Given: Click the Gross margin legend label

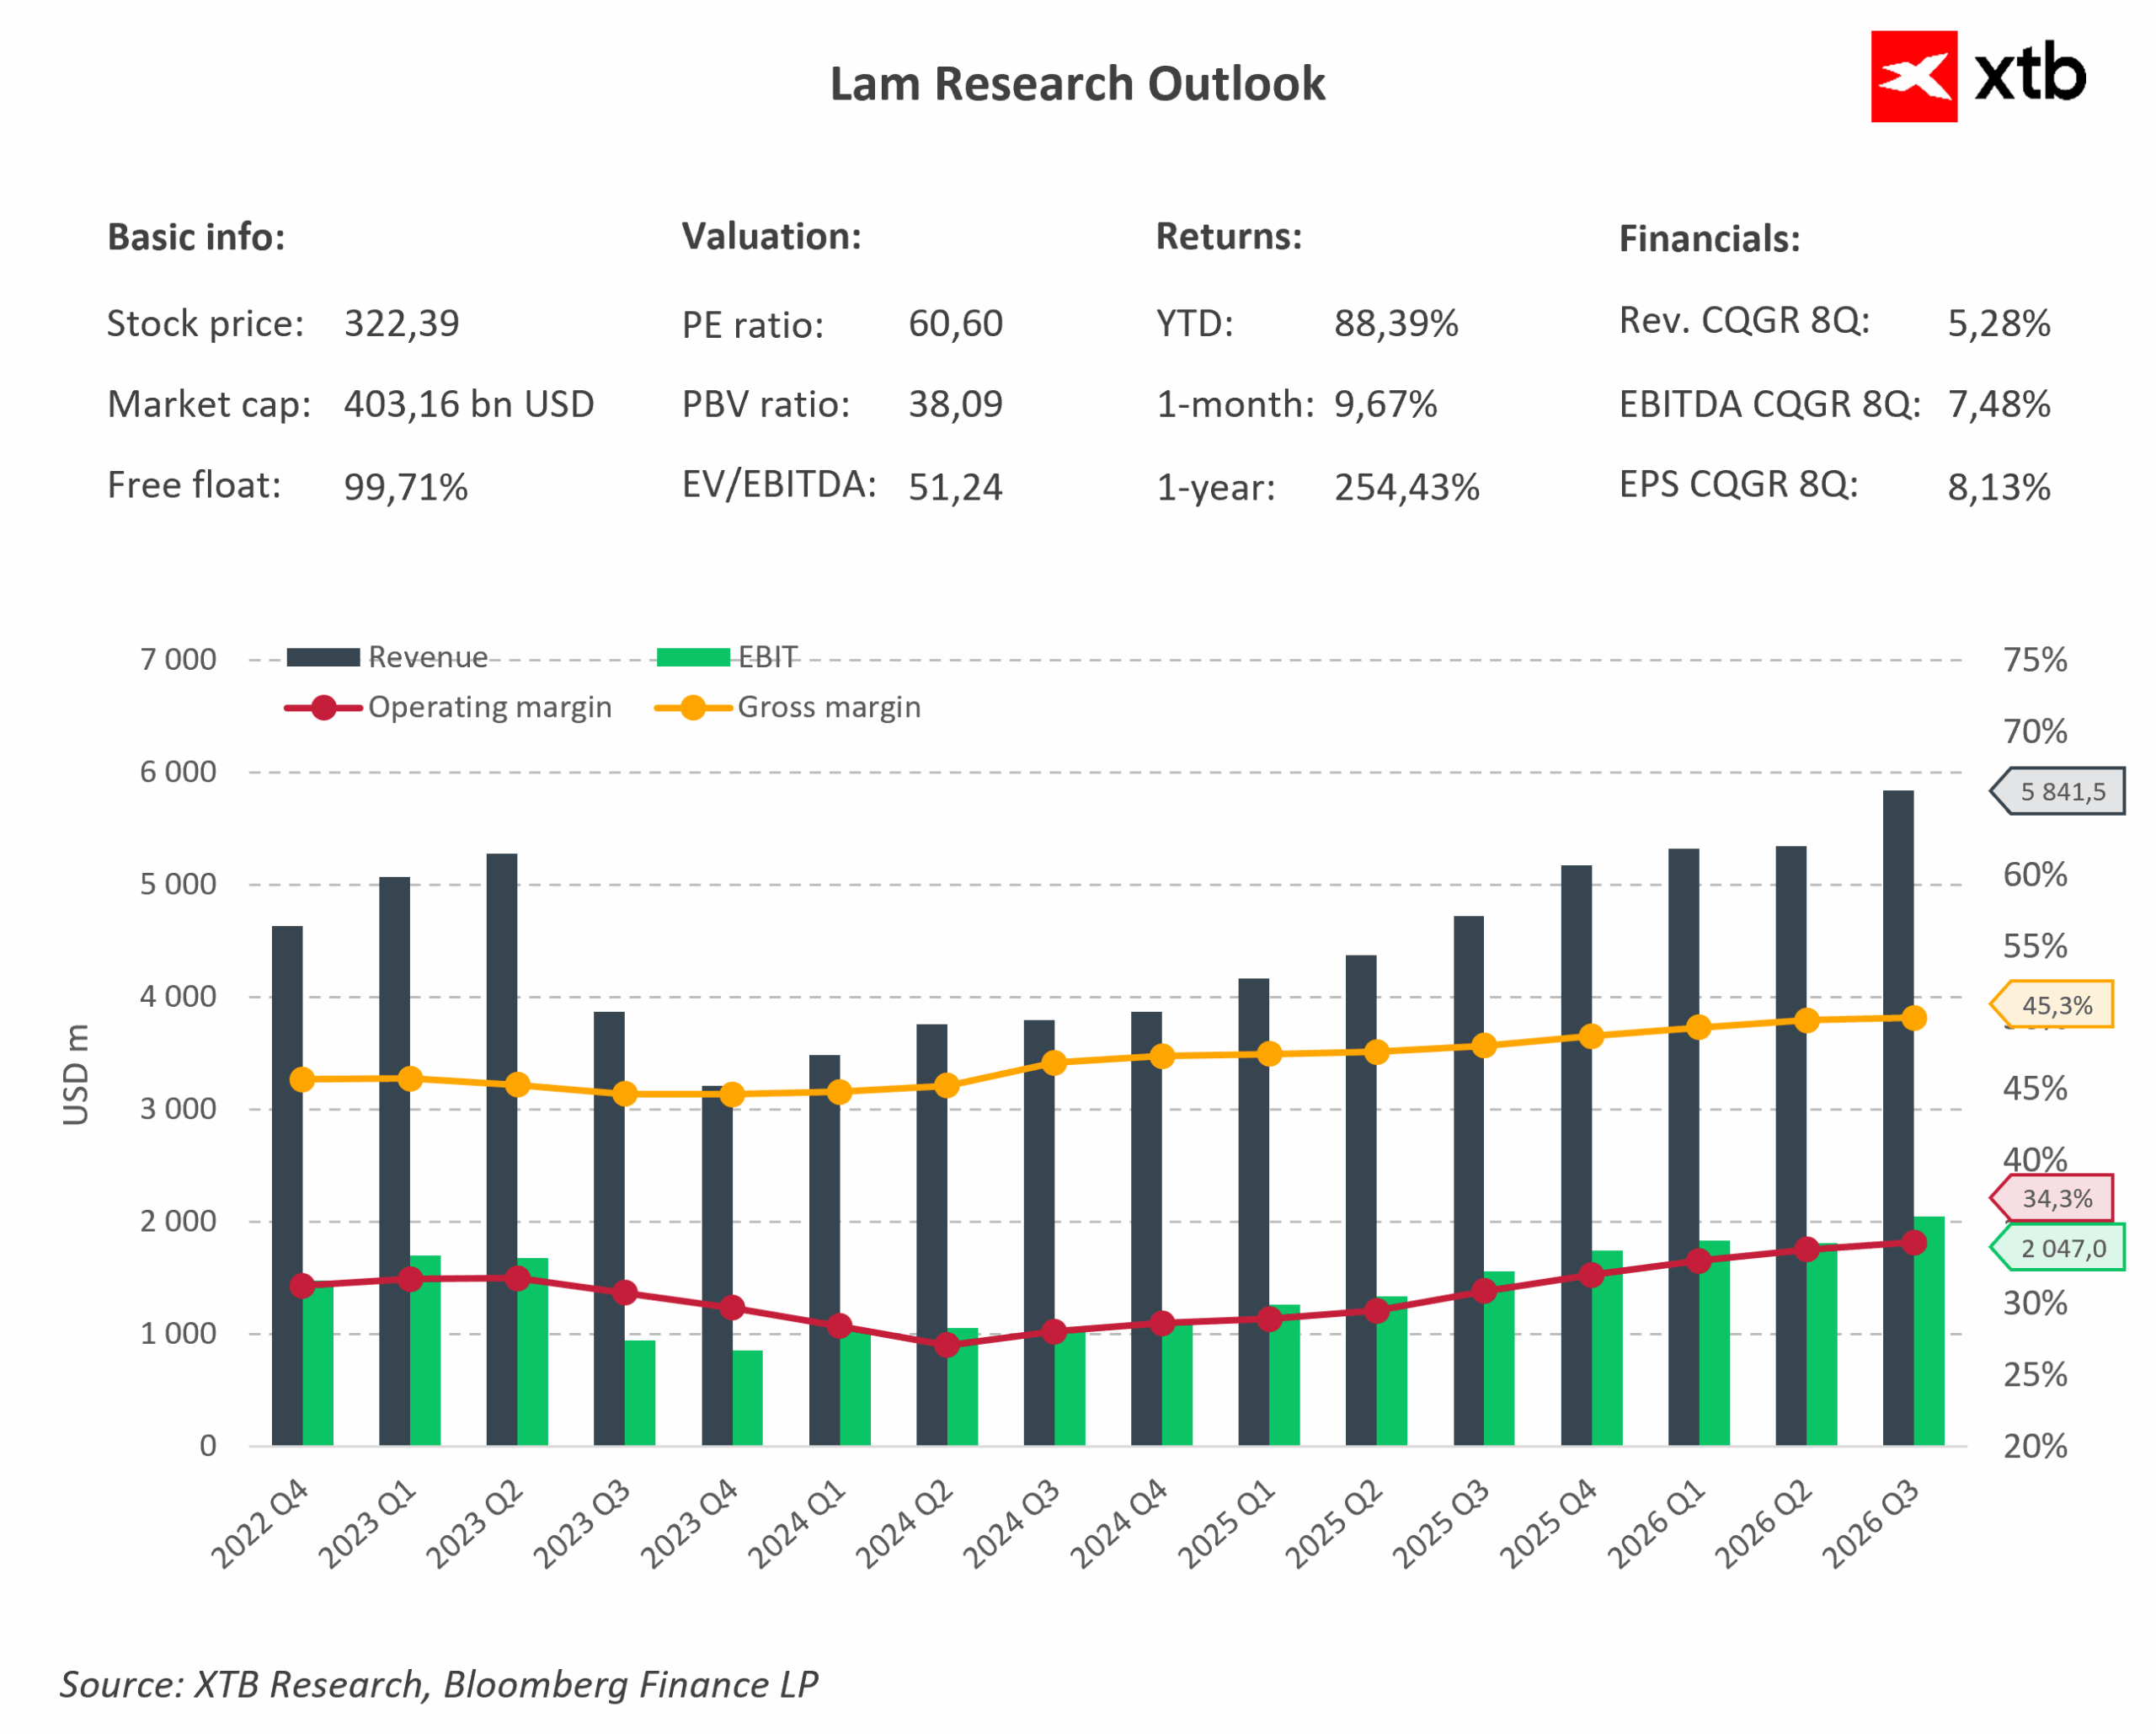Looking at the screenshot, I should click(829, 708).
